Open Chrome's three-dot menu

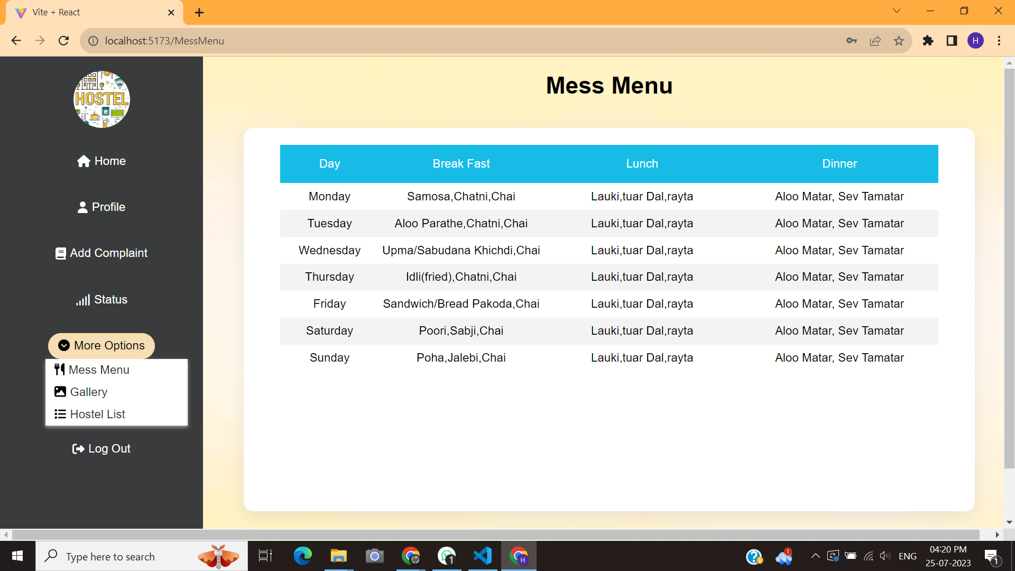click(x=999, y=41)
